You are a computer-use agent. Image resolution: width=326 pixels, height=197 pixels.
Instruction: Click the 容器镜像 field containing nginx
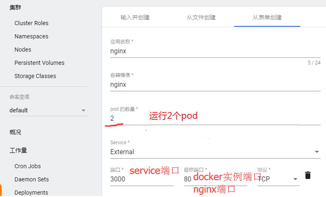(215, 85)
